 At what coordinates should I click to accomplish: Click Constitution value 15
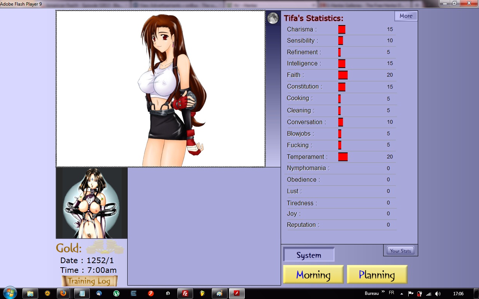[x=390, y=87]
